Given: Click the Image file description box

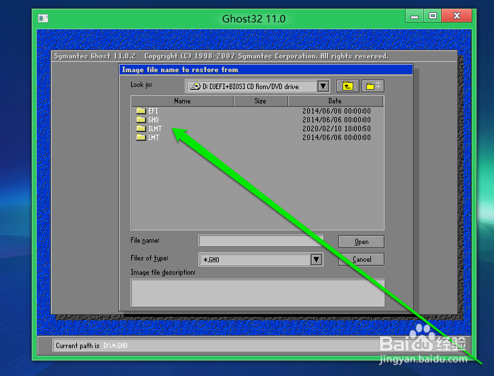Looking at the screenshot, I should click(x=258, y=293).
